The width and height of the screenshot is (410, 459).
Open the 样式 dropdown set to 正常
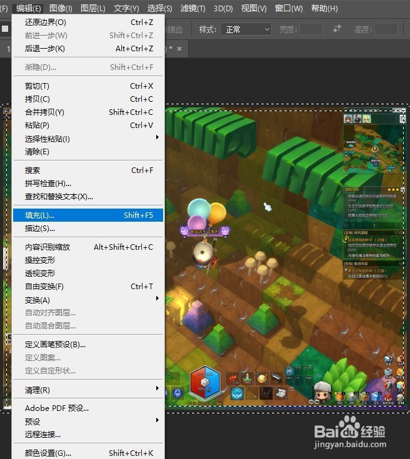(246, 29)
